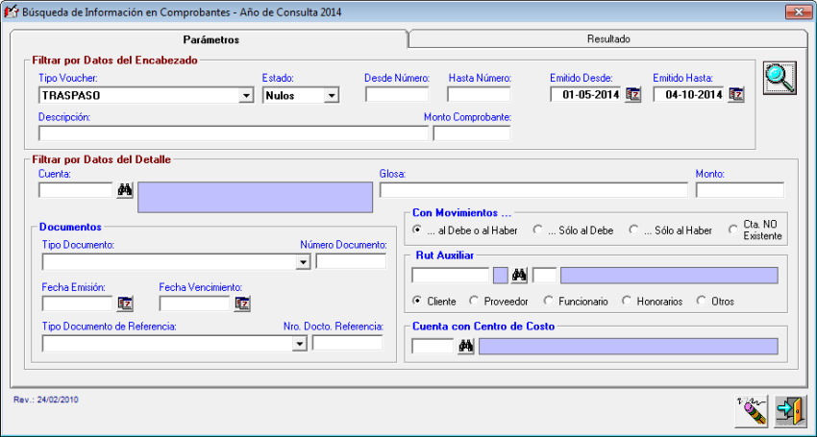Switch to the Resultado tab
817x437 pixels.
[608, 39]
